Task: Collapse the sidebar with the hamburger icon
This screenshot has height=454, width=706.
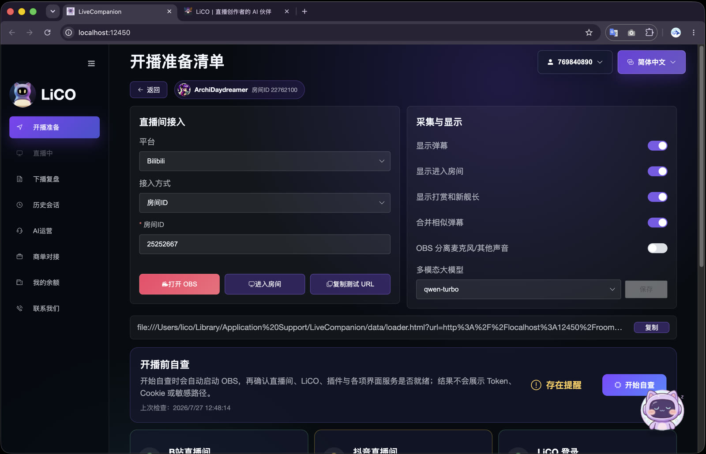Action: [x=91, y=63]
